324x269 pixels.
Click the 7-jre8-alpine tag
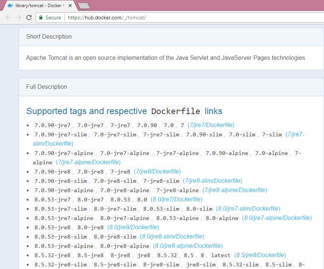pyautogui.click(x=177, y=190)
